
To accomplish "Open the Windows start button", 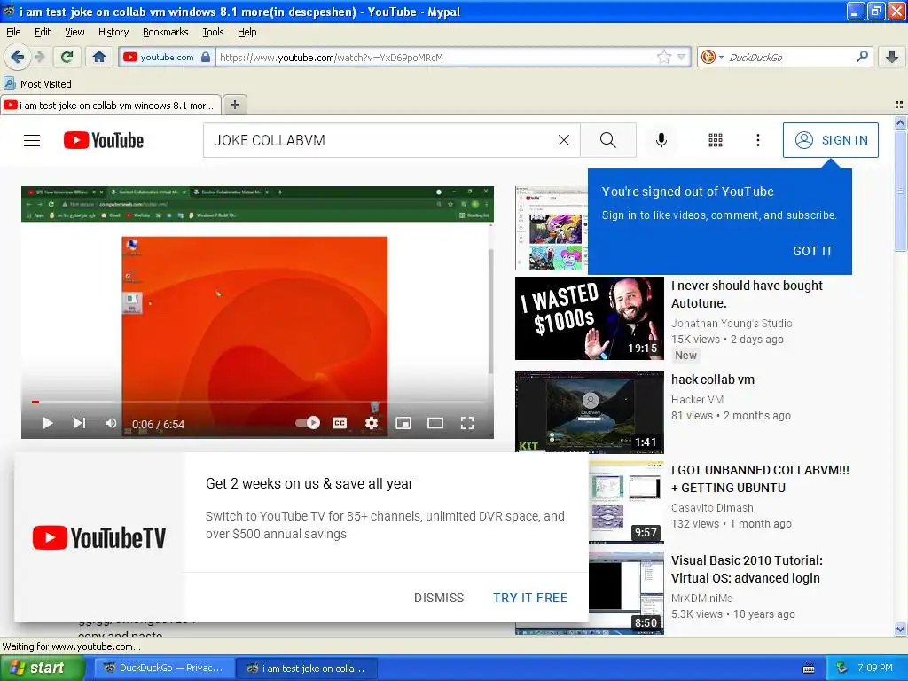I will click(43, 668).
